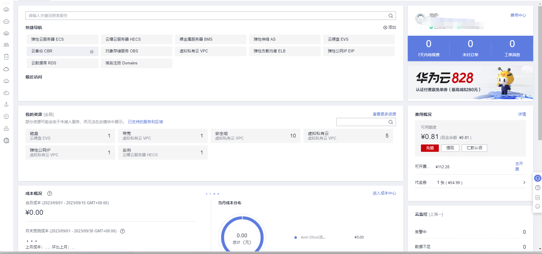This screenshot has height=254, width=542.
Task: Open the 弹性云服务器 ECS shortcut
Action: tap(62, 39)
